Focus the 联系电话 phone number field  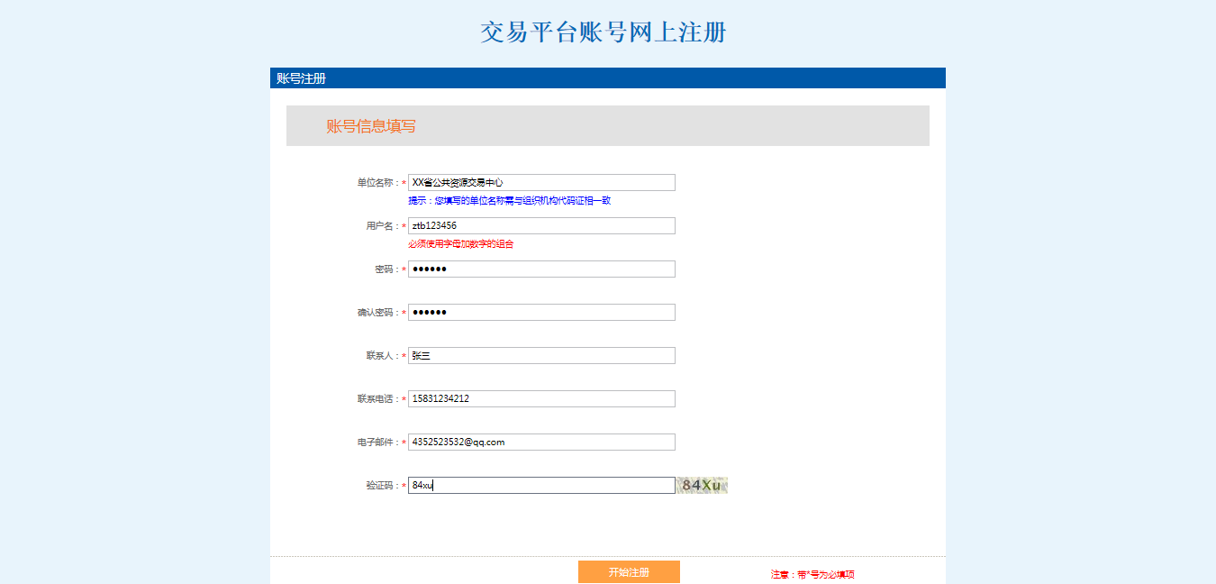click(x=540, y=398)
